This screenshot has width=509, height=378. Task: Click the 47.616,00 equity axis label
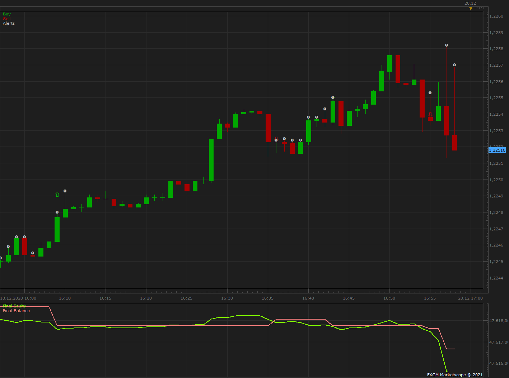[x=499, y=363]
